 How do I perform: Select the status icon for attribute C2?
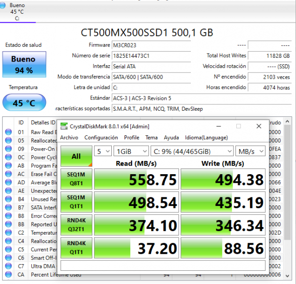tap(8, 233)
